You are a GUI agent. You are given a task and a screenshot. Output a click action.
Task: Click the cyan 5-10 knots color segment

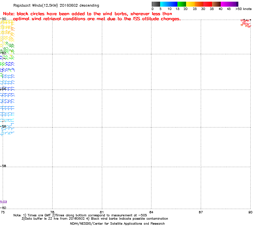tap(164, 4)
